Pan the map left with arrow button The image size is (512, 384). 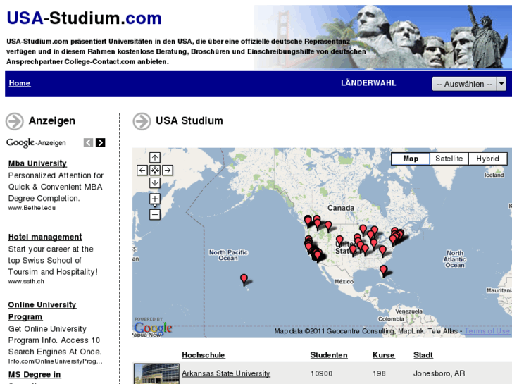pos(142,171)
